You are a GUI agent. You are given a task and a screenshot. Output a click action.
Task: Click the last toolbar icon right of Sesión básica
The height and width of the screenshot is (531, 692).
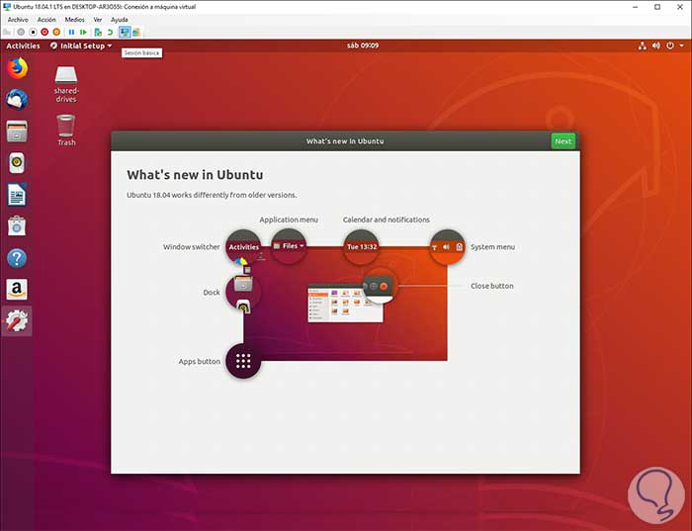pos(136,32)
